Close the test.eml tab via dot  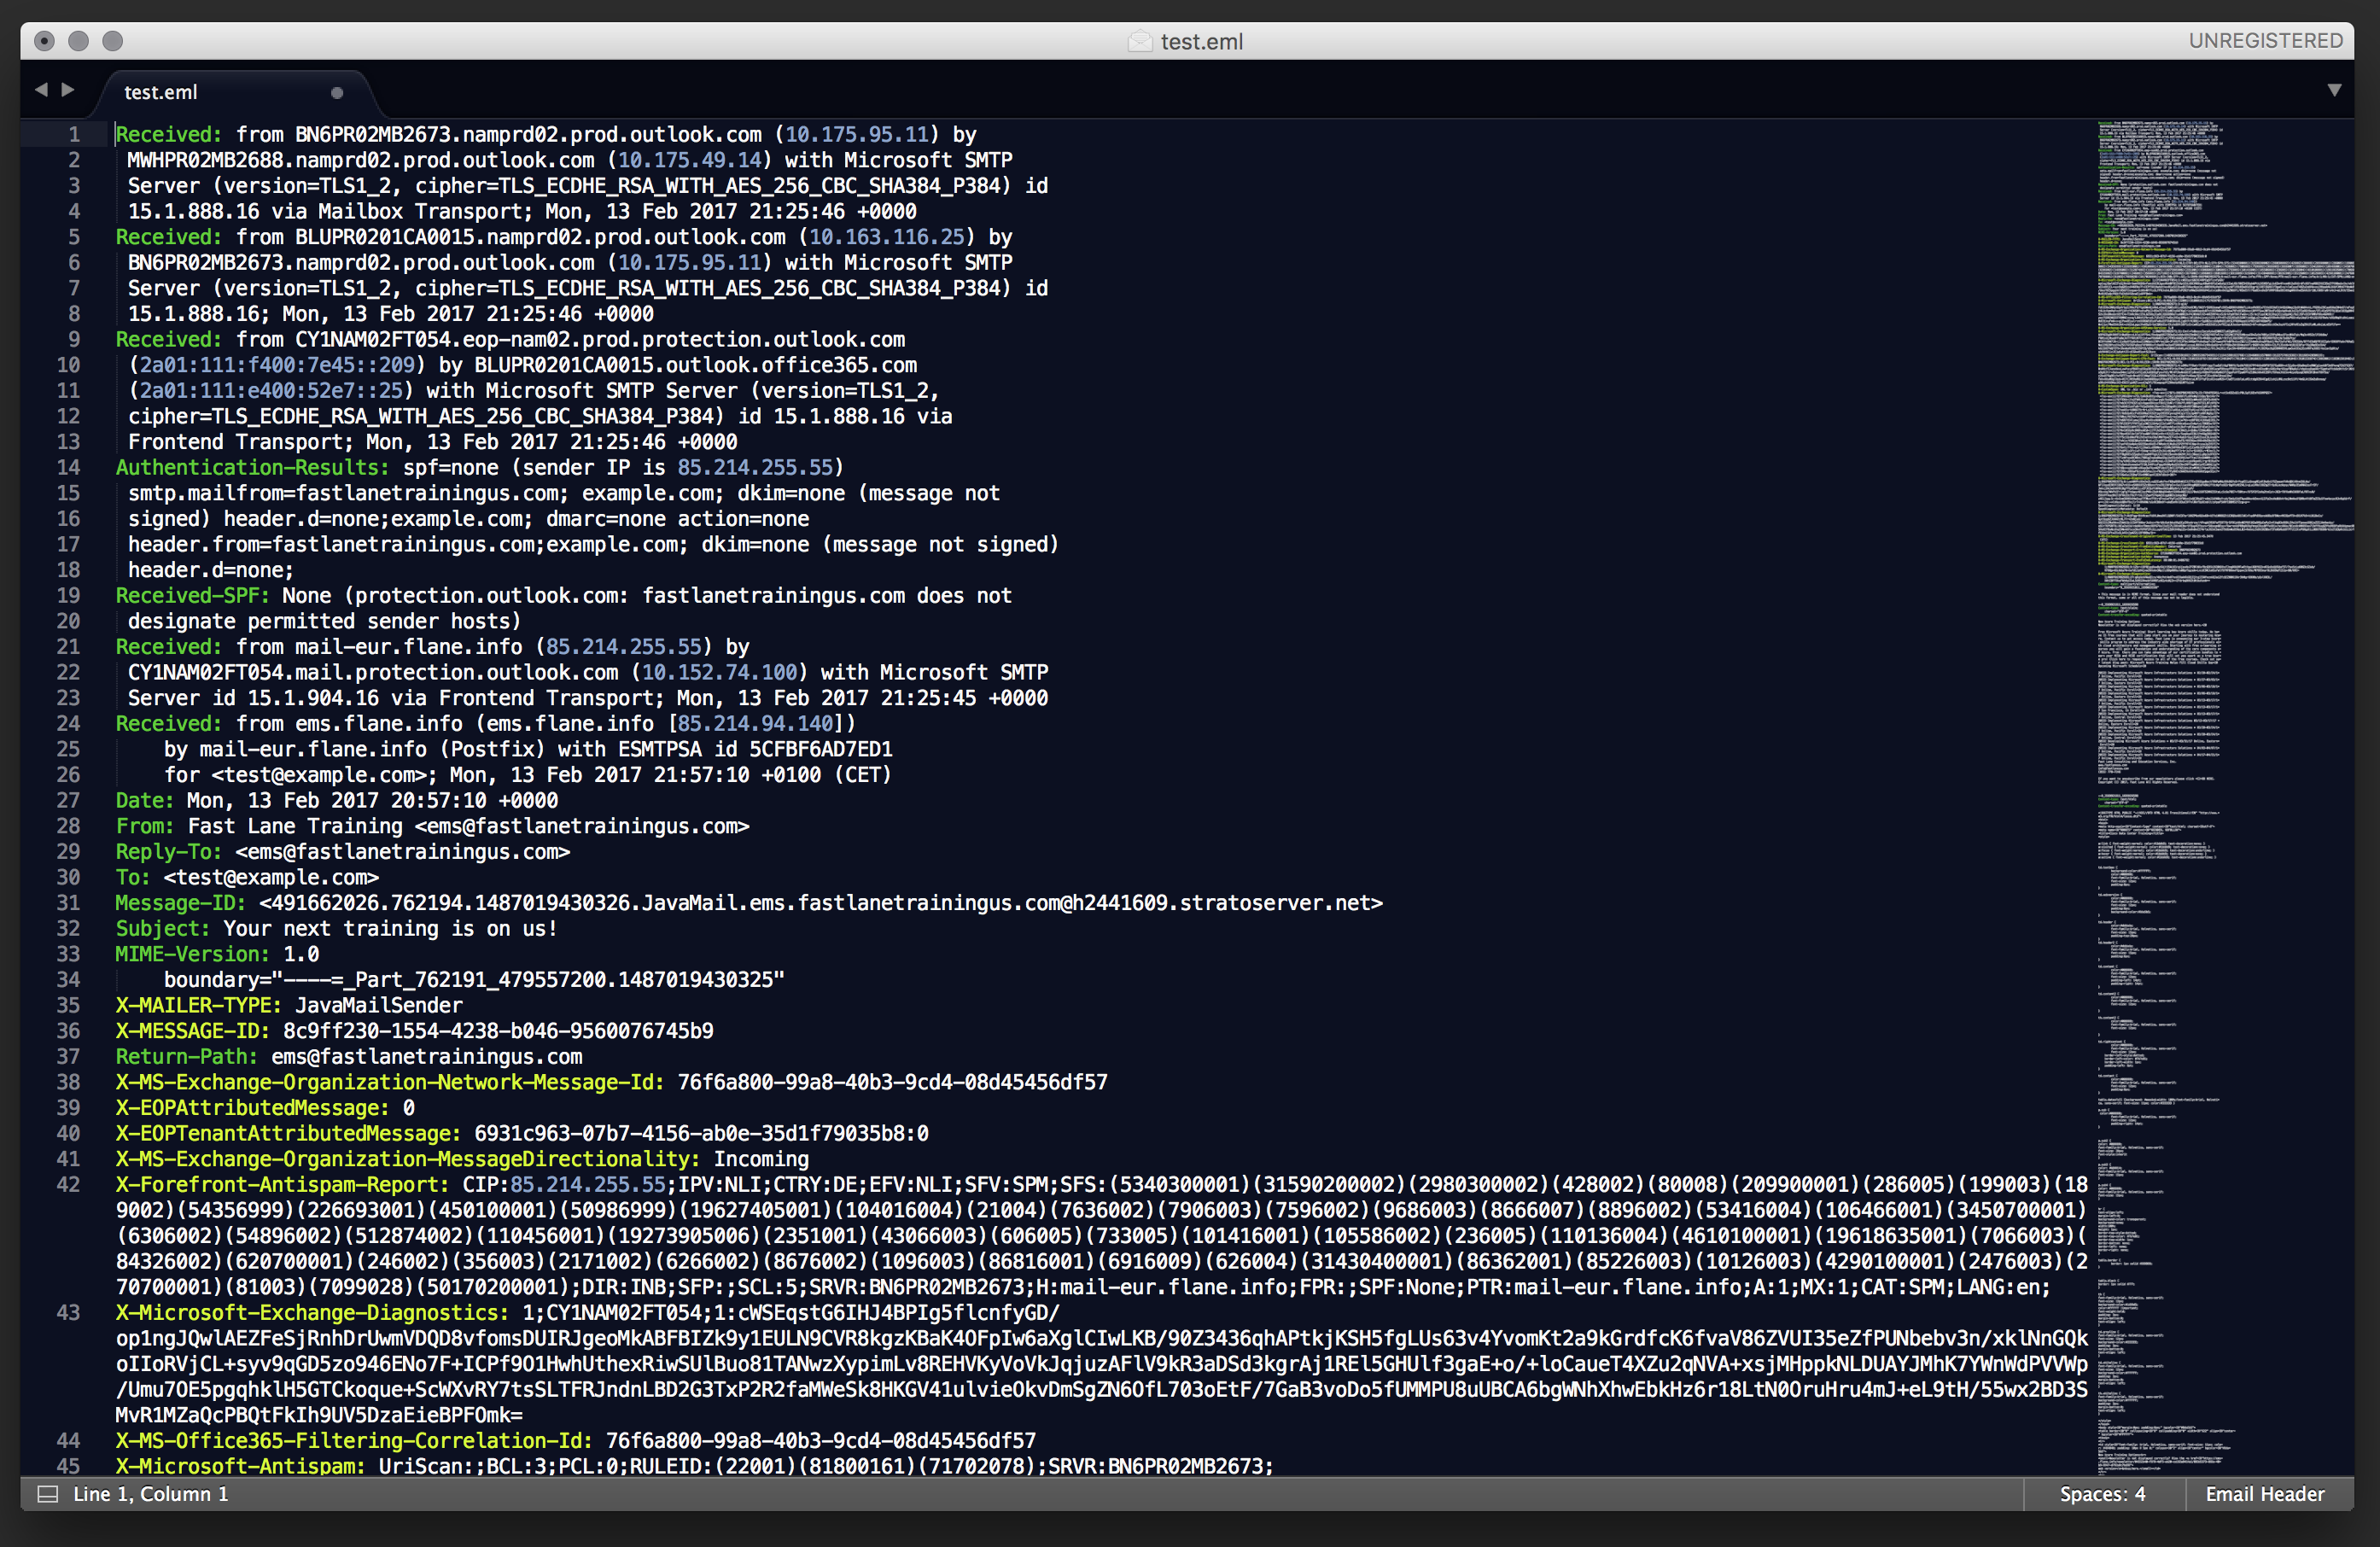tap(337, 92)
